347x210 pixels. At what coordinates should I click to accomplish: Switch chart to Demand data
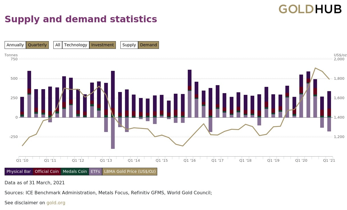[x=148, y=45]
